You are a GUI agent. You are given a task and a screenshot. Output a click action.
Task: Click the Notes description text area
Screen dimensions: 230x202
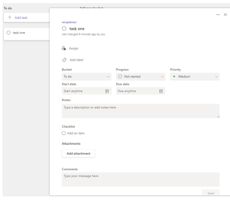tap(140, 111)
